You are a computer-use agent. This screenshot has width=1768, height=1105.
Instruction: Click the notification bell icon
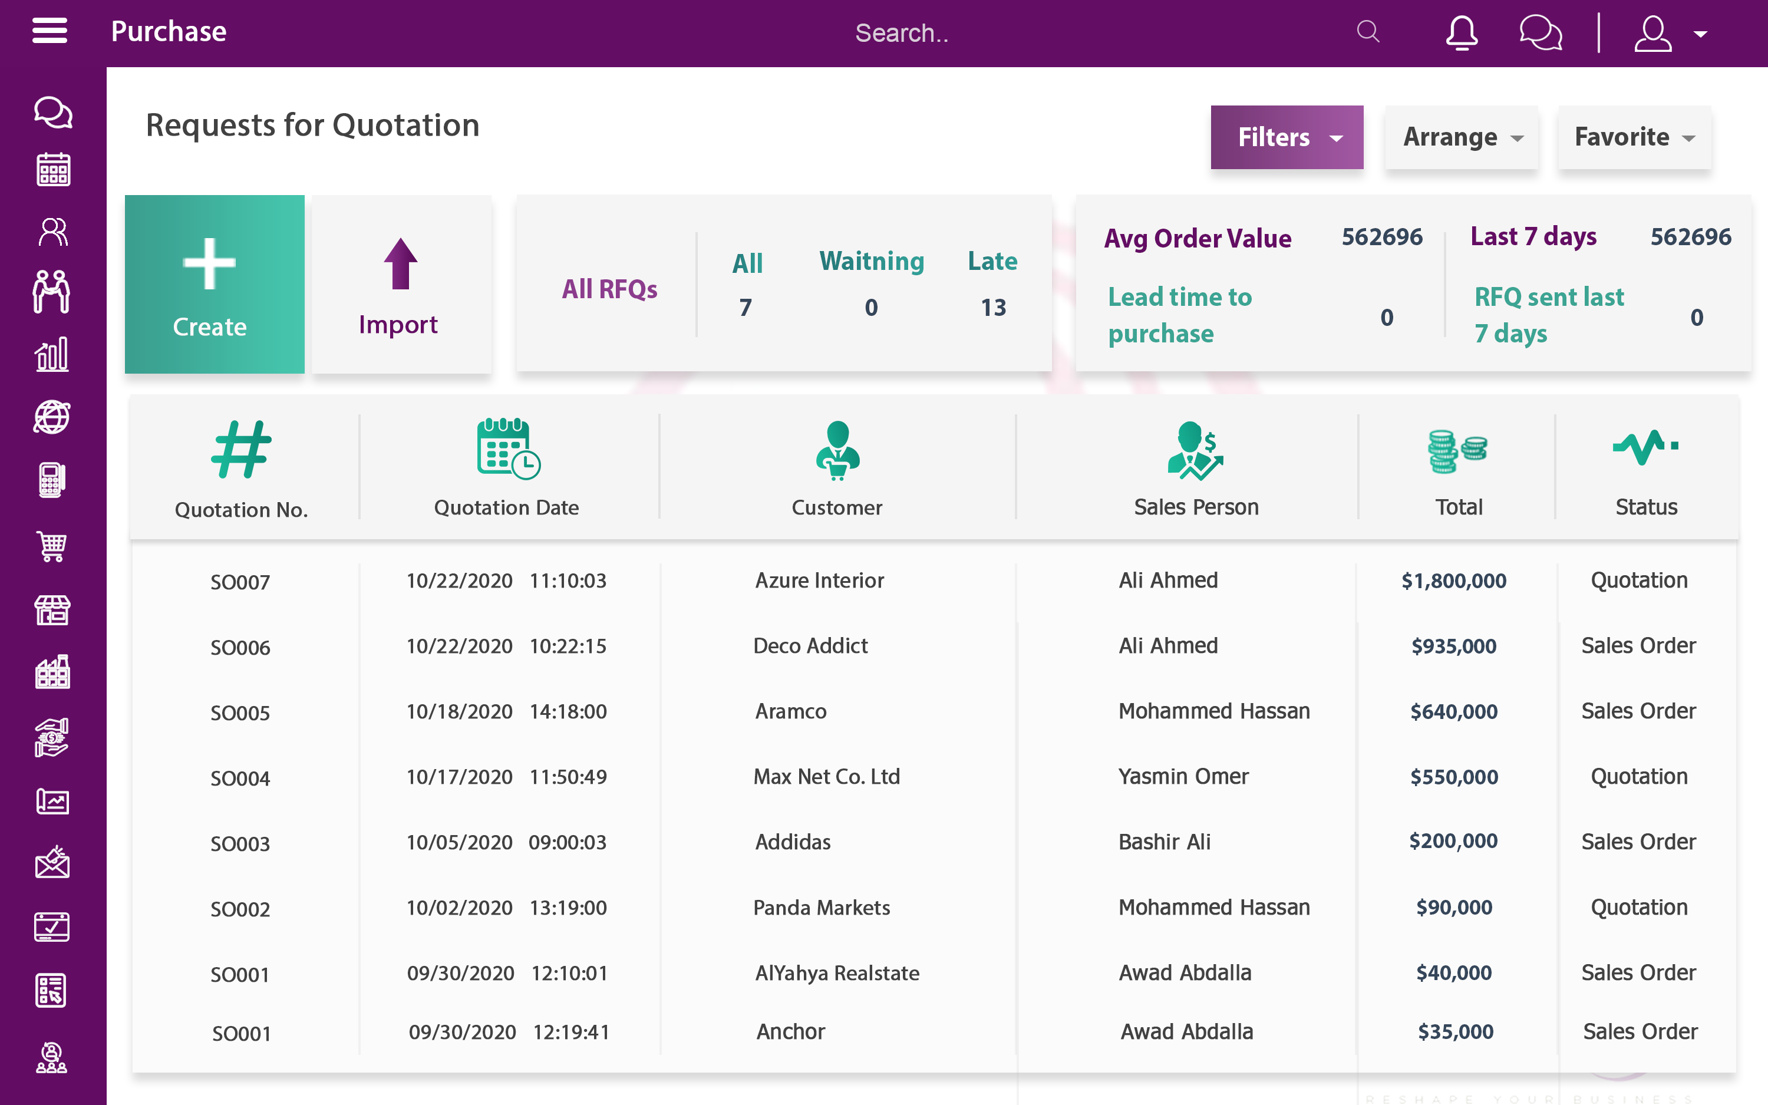click(x=1461, y=33)
